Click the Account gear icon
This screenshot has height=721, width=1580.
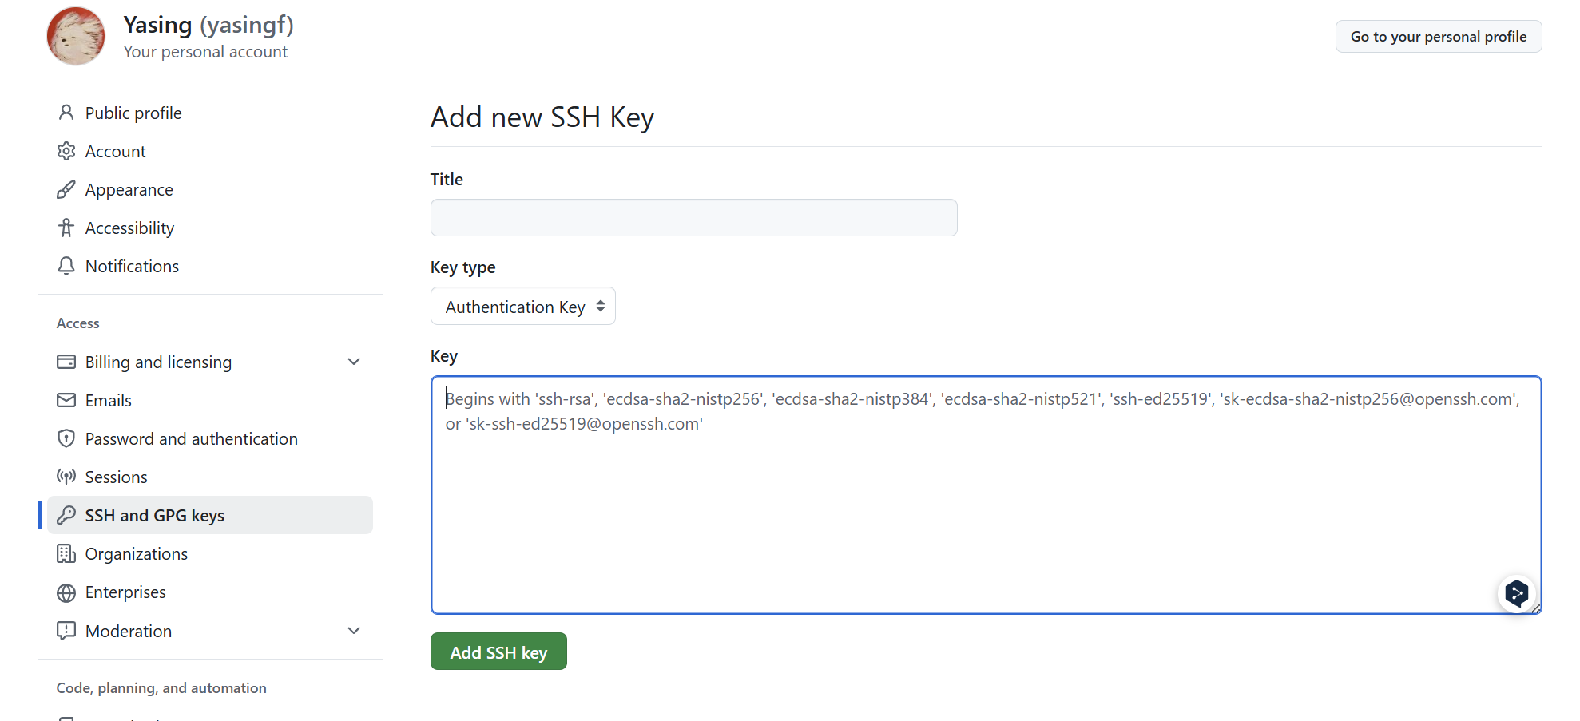66,151
